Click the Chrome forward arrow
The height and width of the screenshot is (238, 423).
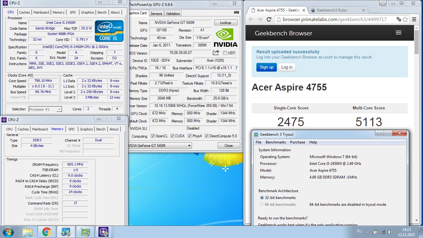pyautogui.click(x=260, y=19)
